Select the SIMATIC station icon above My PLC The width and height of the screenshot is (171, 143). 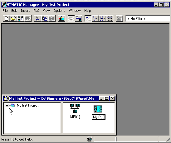tap(98, 108)
